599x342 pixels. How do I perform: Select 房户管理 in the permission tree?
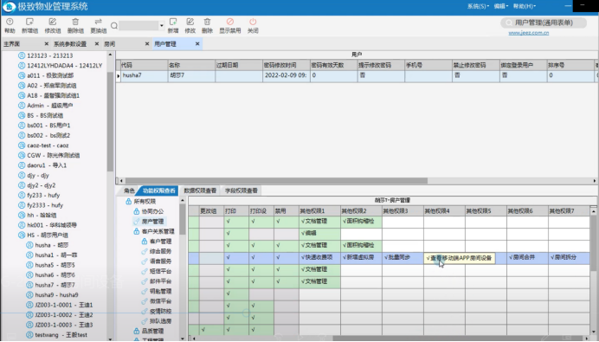point(153,222)
